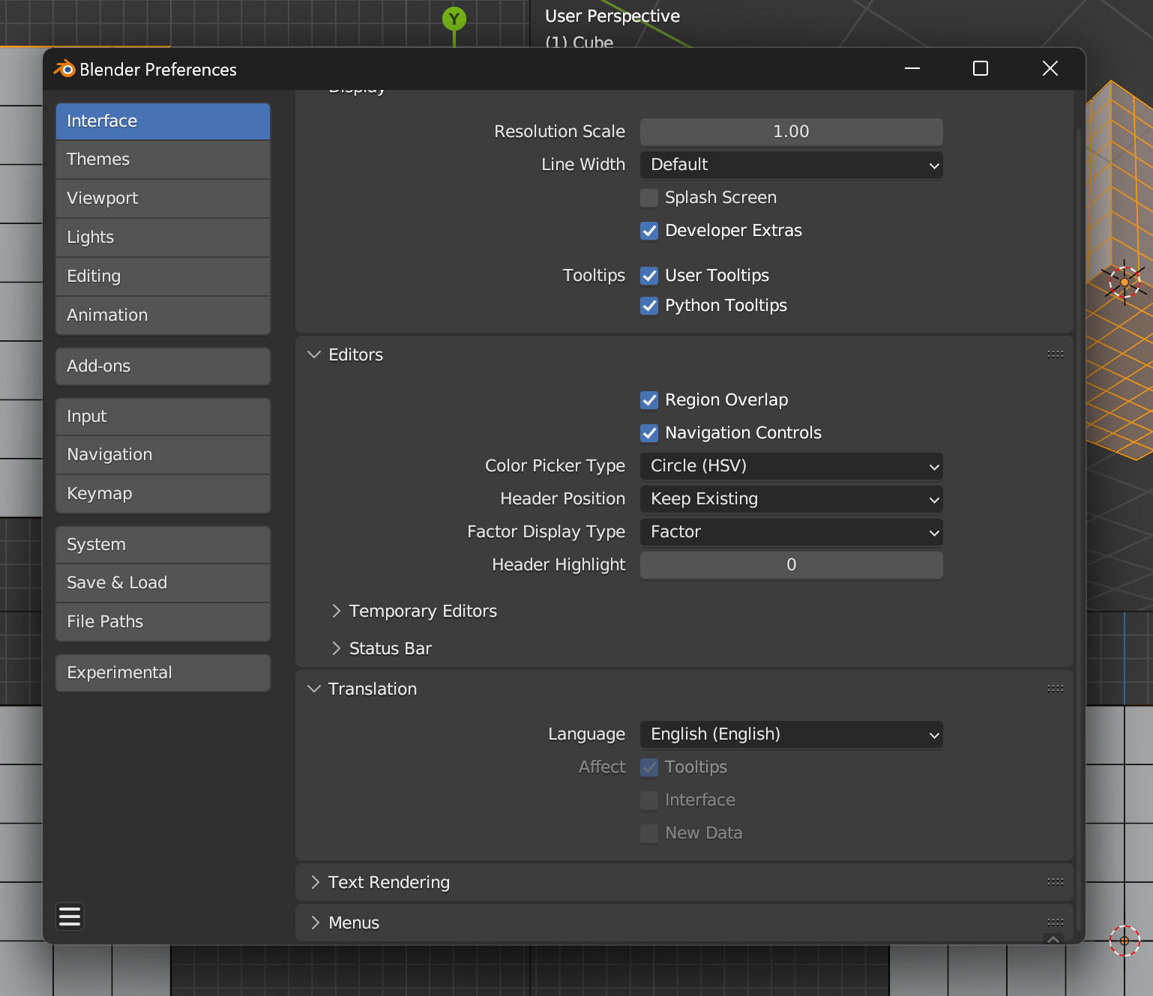This screenshot has height=996, width=1153.
Task: Go to Save & Load preferences
Action: (x=163, y=583)
